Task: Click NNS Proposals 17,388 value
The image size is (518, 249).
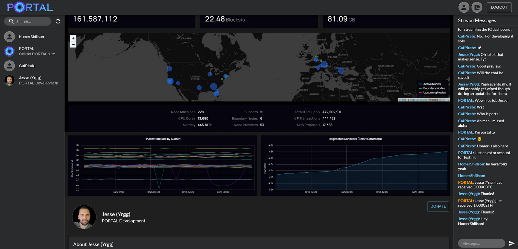Action: click(327, 125)
